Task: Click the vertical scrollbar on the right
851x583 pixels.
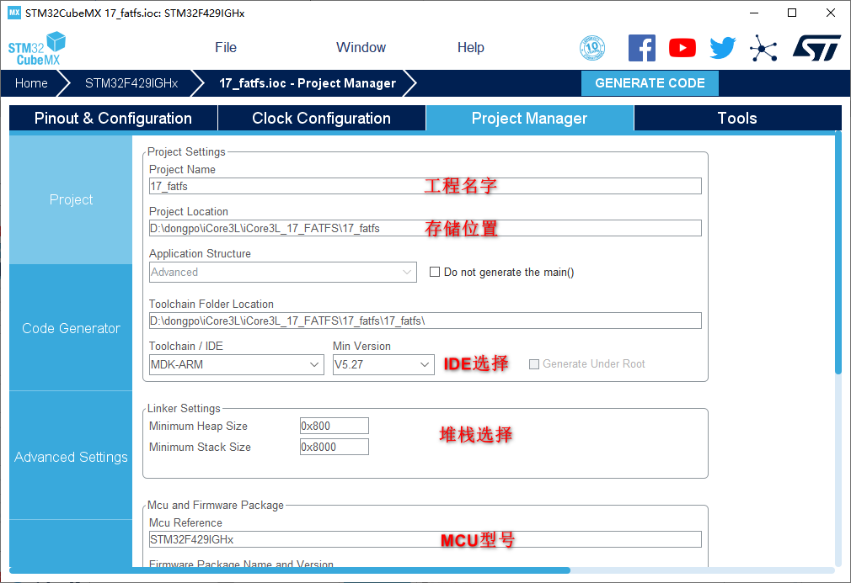Action: [x=838, y=252]
